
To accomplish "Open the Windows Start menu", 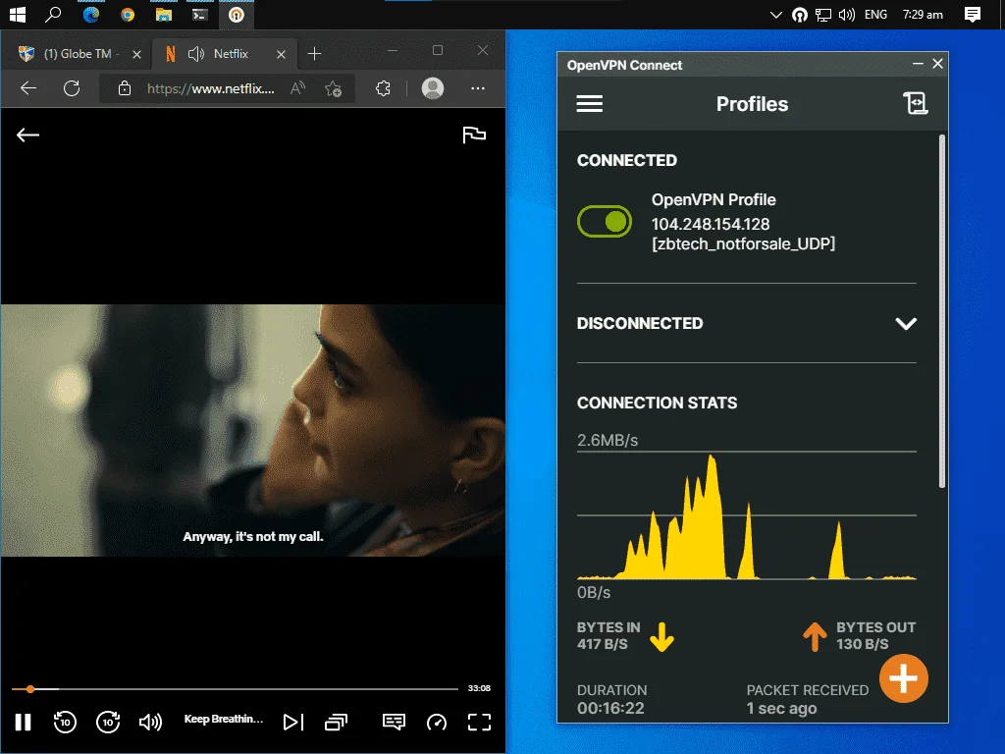I will coord(18,14).
